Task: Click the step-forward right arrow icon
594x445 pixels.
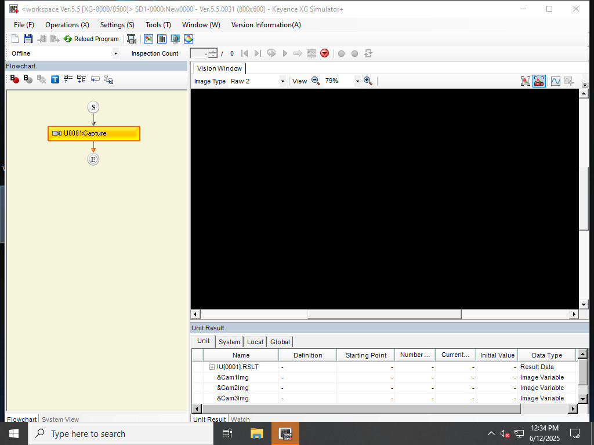Action: pos(298,53)
